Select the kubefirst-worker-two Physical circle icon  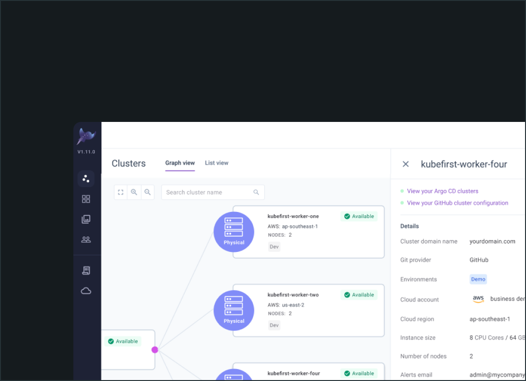233,311
